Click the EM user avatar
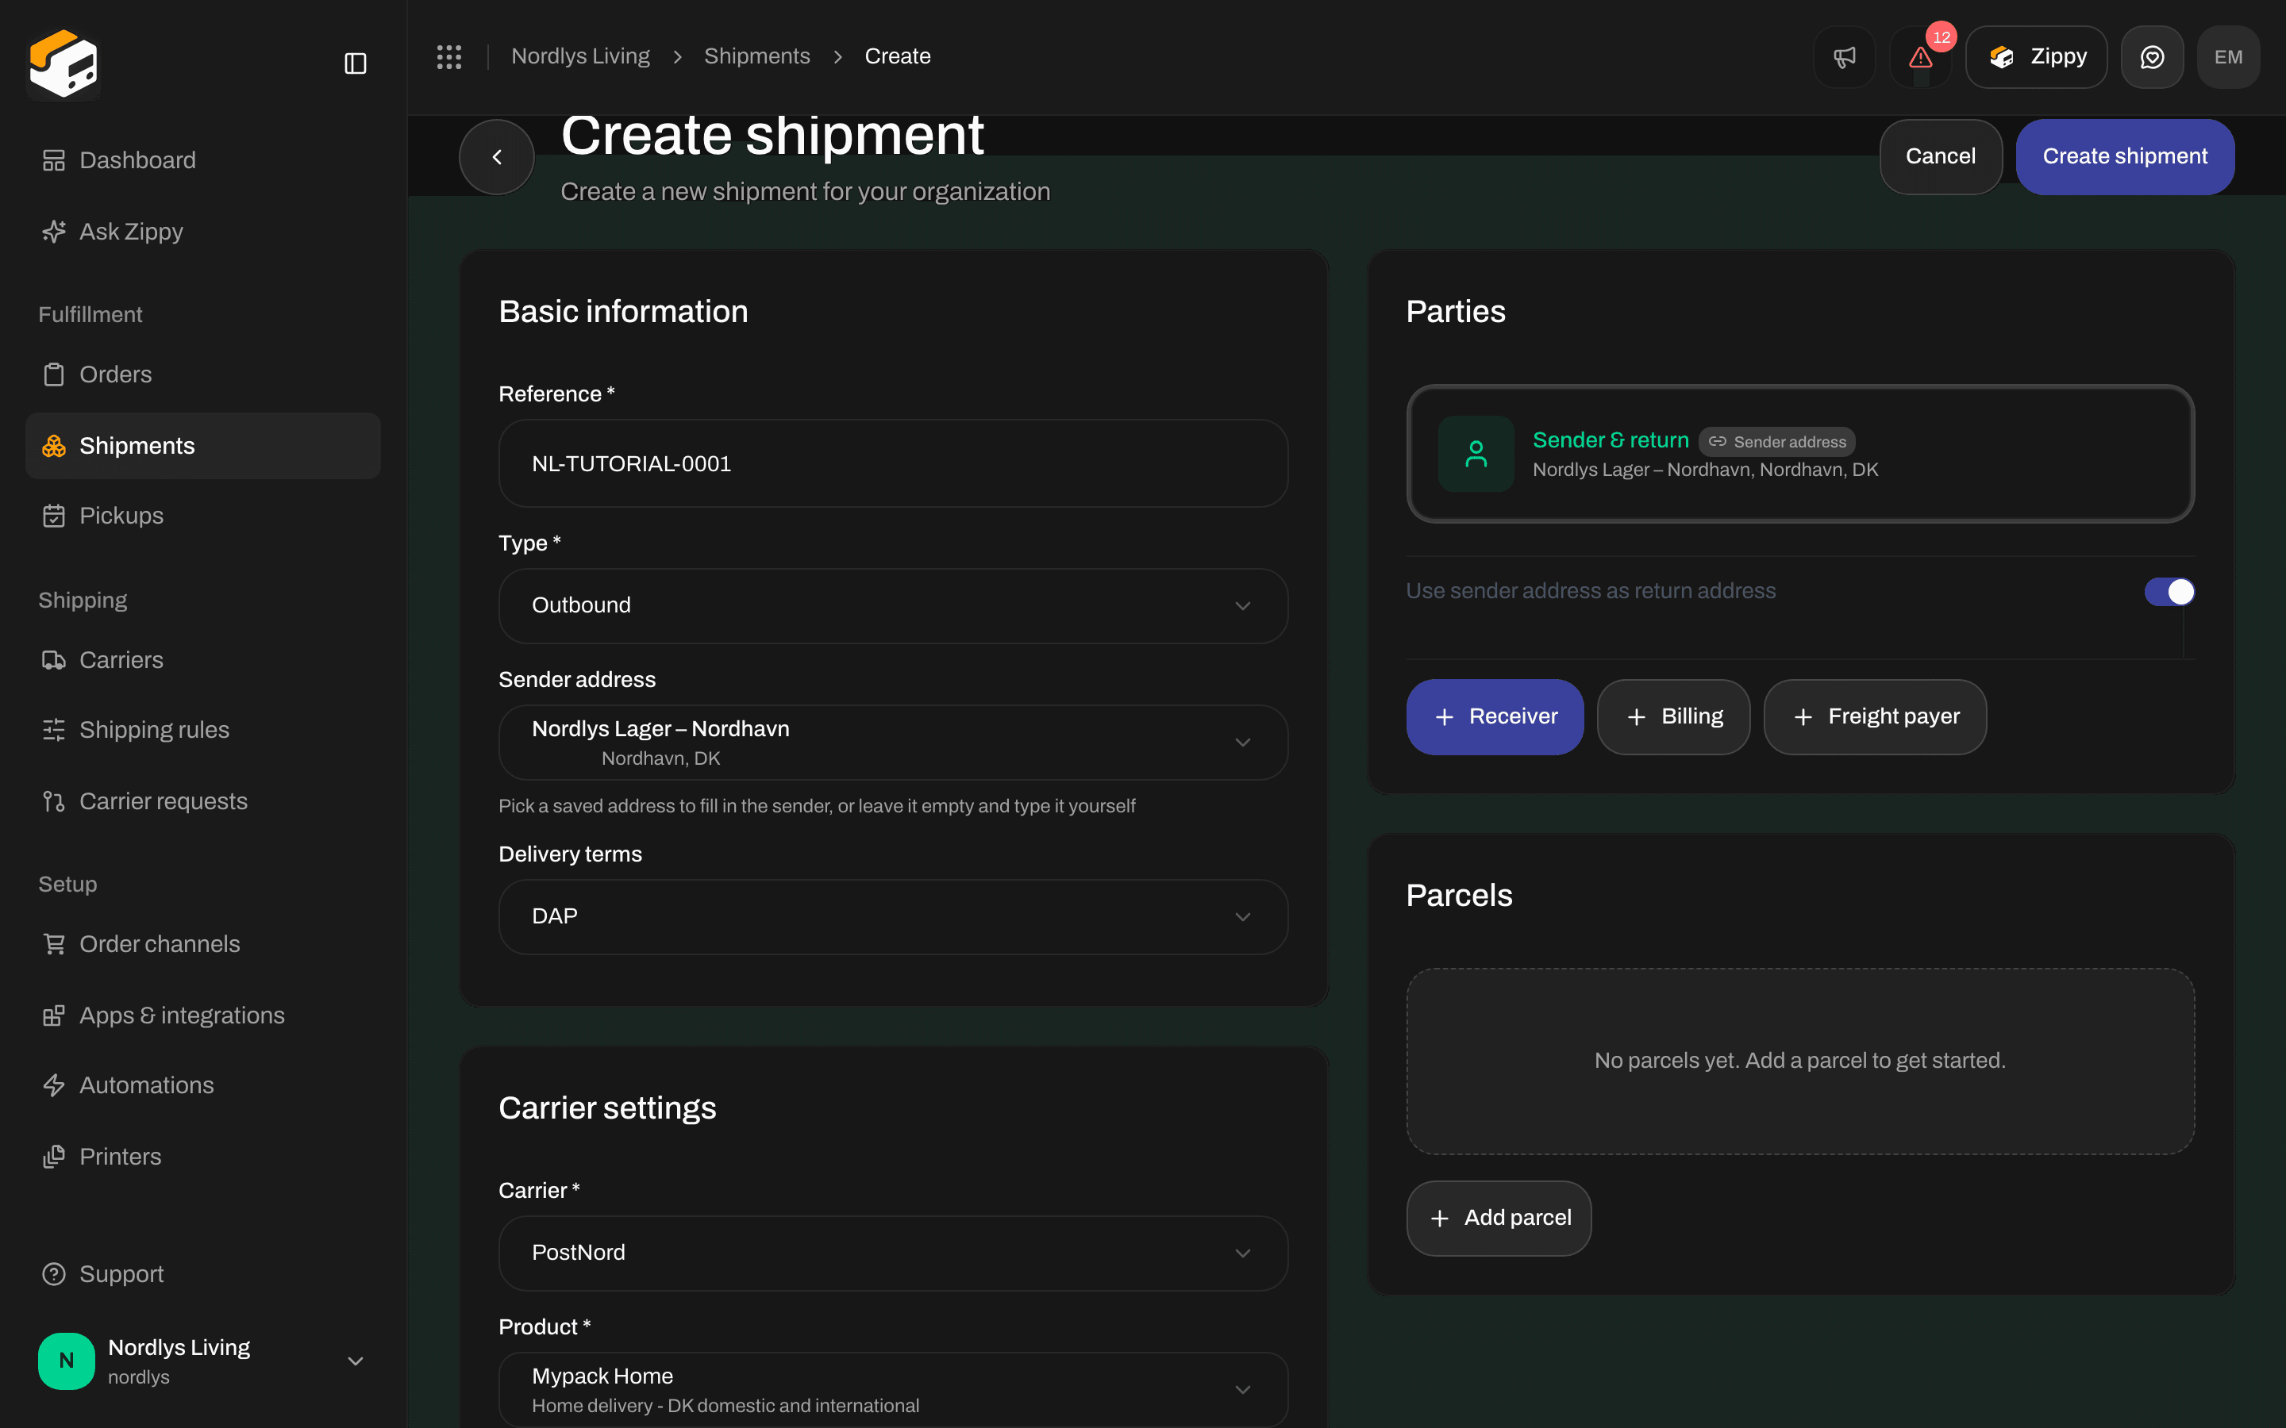The height and width of the screenshot is (1428, 2286). coord(2228,56)
